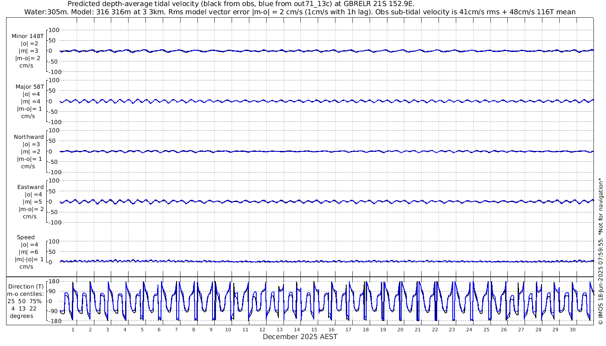Viewport: 606px width, 346px height.
Task: Click the subtitle line starting 'Water:305m'
Action: (x=300, y=12)
